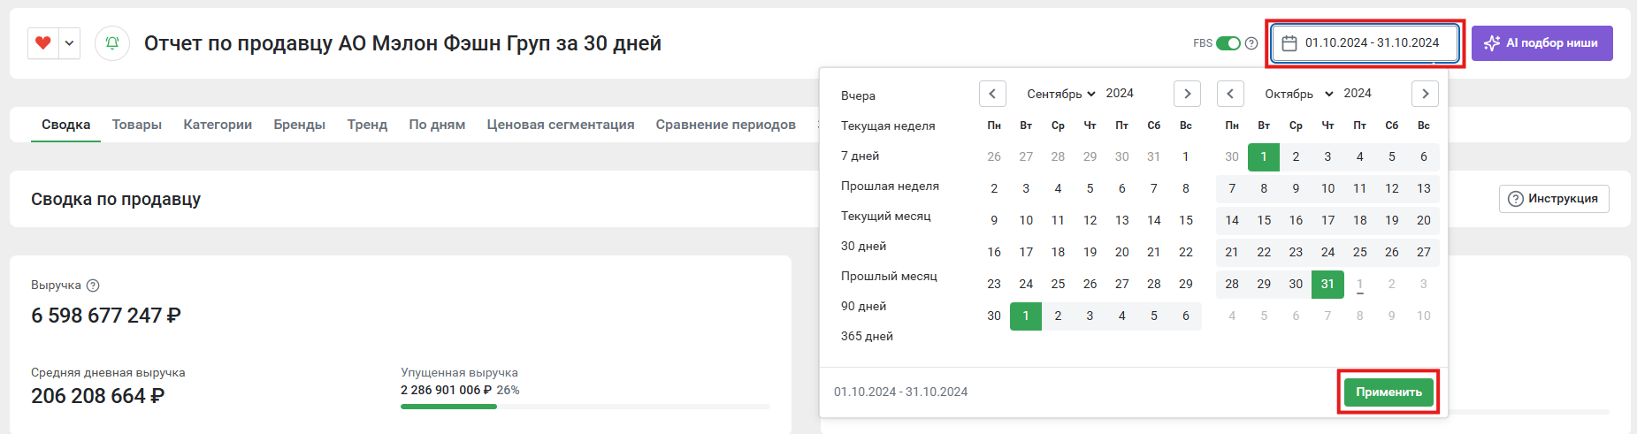Click the red heart favorite icon
Viewport: 1637px width, 434px height.
point(42,42)
